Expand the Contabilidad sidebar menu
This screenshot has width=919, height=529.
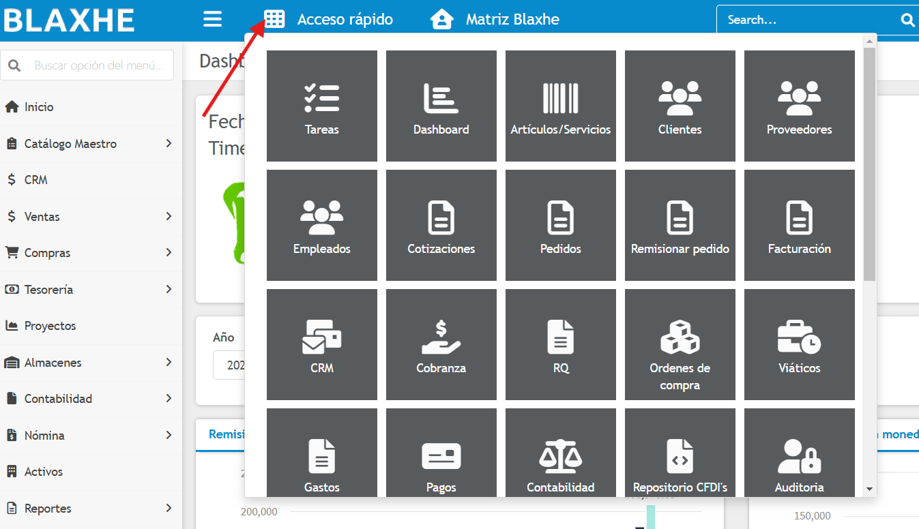(x=91, y=399)
